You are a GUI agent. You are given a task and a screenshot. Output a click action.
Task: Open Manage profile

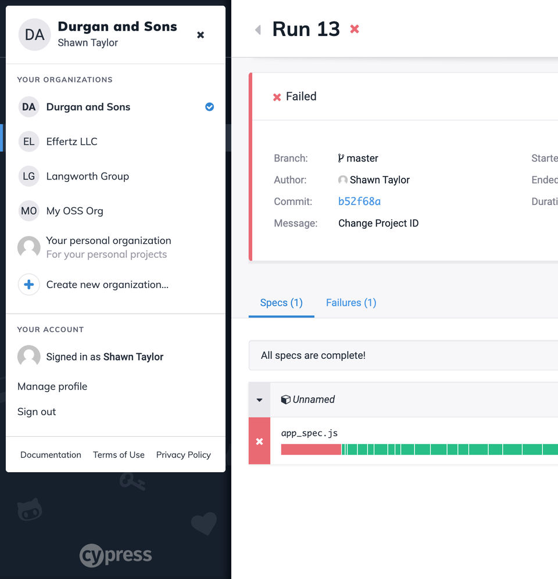52,386
